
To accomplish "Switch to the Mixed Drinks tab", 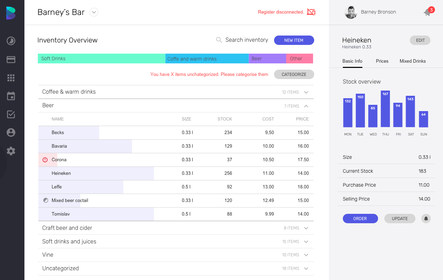I will pyautogui.click(x=412, y=61).
